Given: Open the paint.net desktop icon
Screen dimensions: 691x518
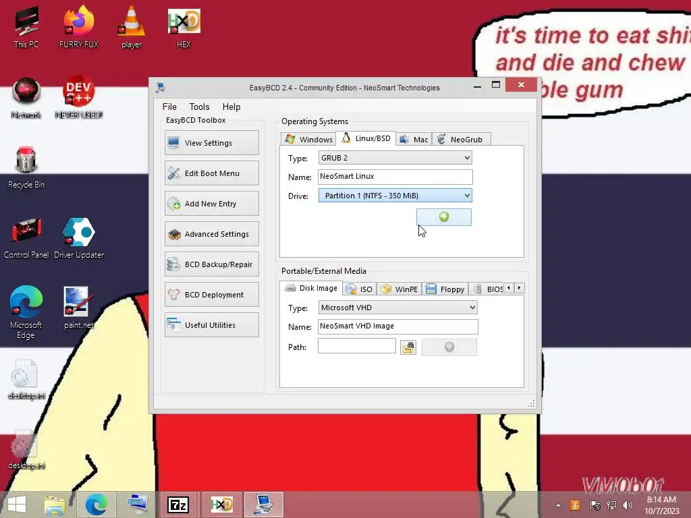Looking at the screenshot, I should [79, 308].
